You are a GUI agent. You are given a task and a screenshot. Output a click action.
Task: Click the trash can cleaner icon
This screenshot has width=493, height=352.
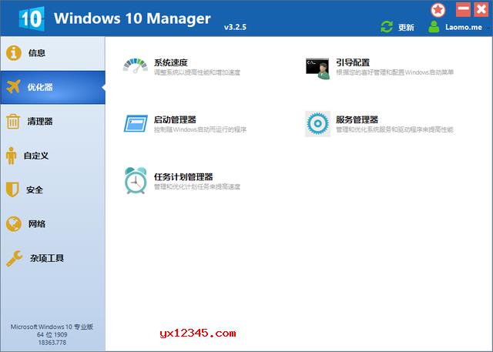(x=13, y=122)
